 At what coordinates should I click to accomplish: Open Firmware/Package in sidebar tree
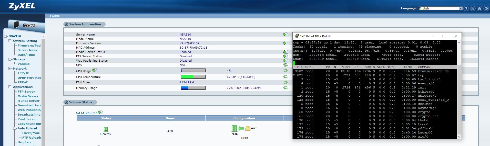coord(29,46)
